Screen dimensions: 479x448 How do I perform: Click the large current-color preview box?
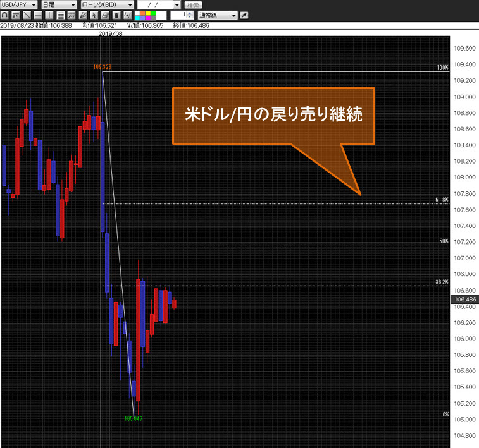click(x=161, y=15)
